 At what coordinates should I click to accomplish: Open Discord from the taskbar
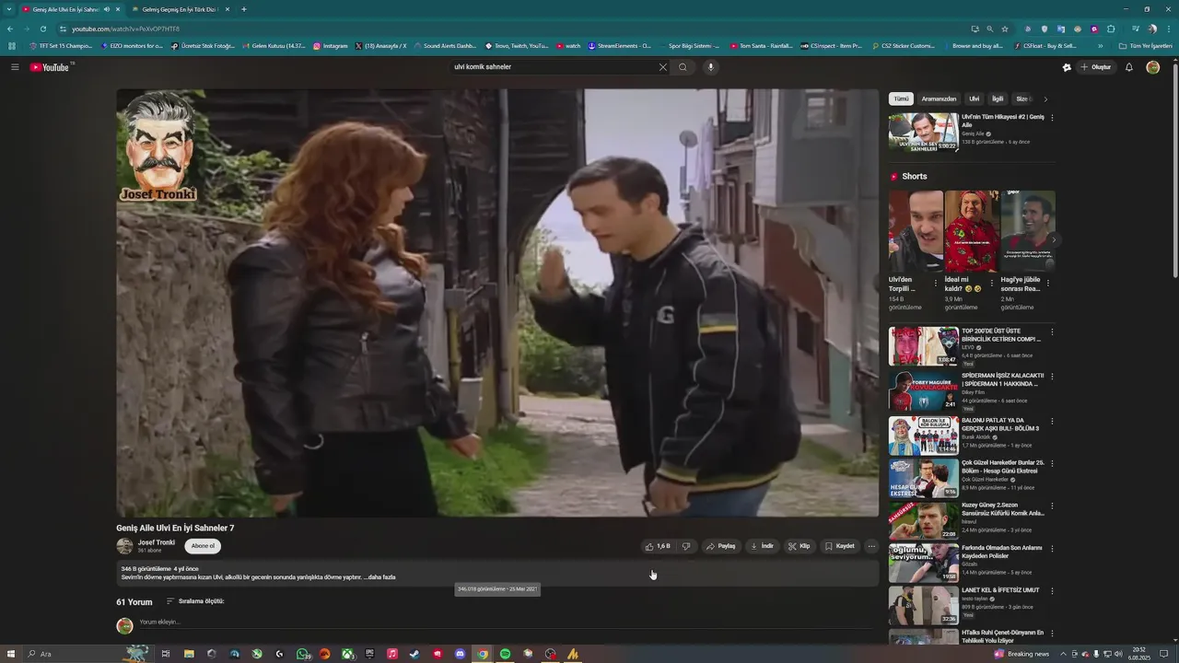pyautogui.click(x=460, y=654)
